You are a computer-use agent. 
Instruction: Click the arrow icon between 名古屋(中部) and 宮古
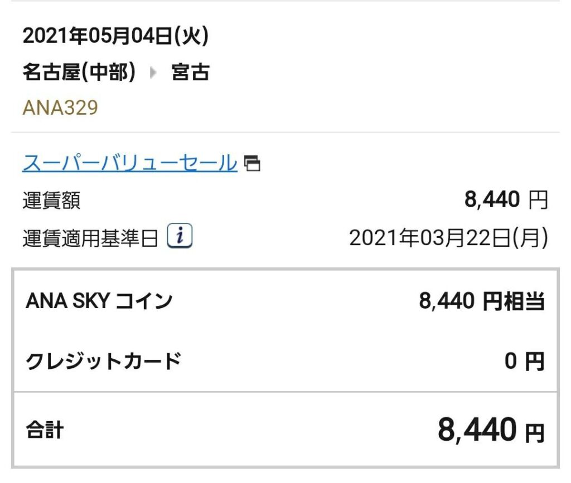click(x=153, y=72)
